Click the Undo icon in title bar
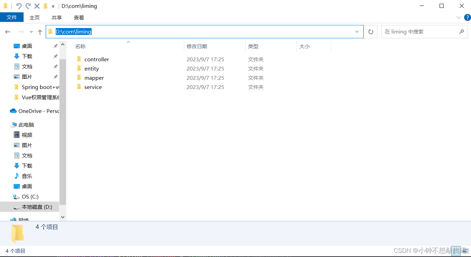 tap(19, 6)
